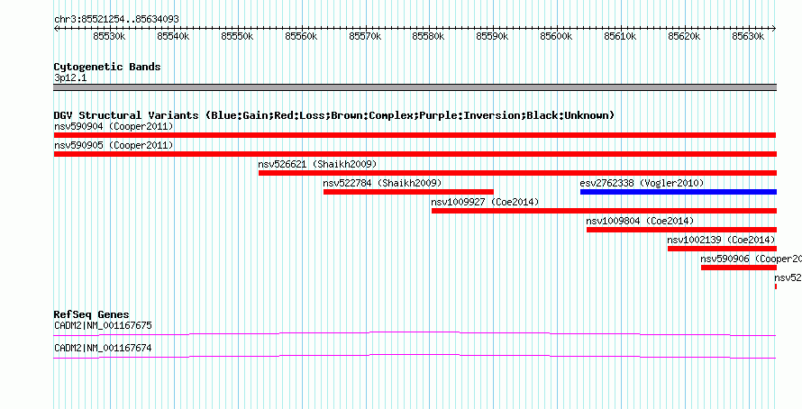Screen dimensions: 802x409
Task: Click the nsv590904 (Cooper2011) red loss bar
Action: (415, 135)
